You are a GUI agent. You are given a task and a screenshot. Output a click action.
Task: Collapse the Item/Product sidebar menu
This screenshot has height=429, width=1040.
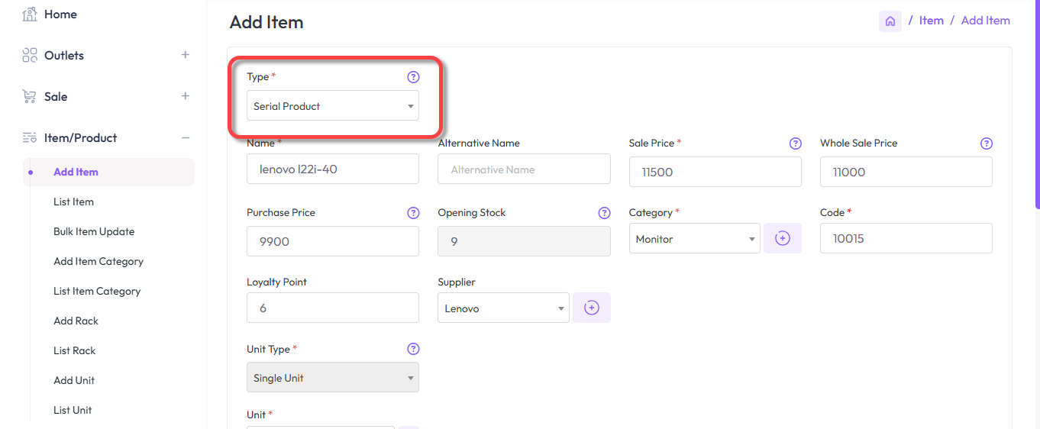click(x=185, y=137)
